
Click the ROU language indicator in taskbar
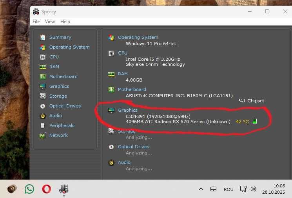(229, 189)
